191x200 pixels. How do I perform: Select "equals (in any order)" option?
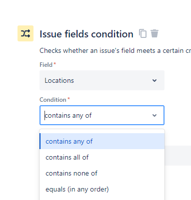tap(102, 189)
